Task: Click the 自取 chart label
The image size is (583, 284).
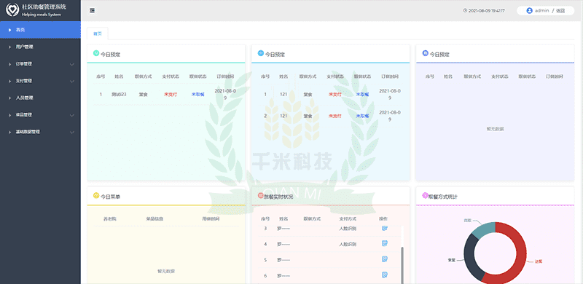Action: [467, 220]
